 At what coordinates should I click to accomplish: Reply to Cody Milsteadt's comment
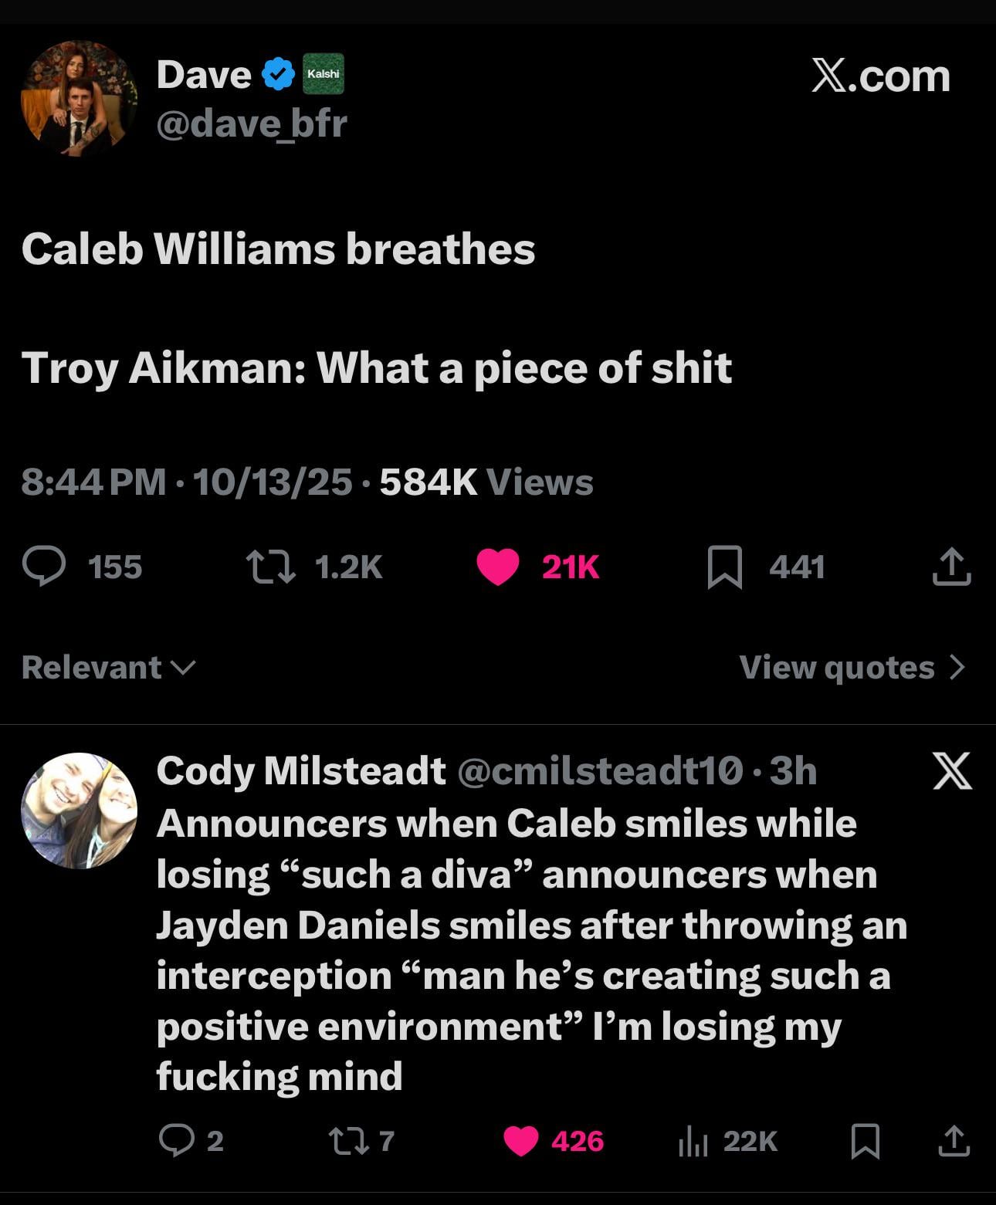[176, 1140]
